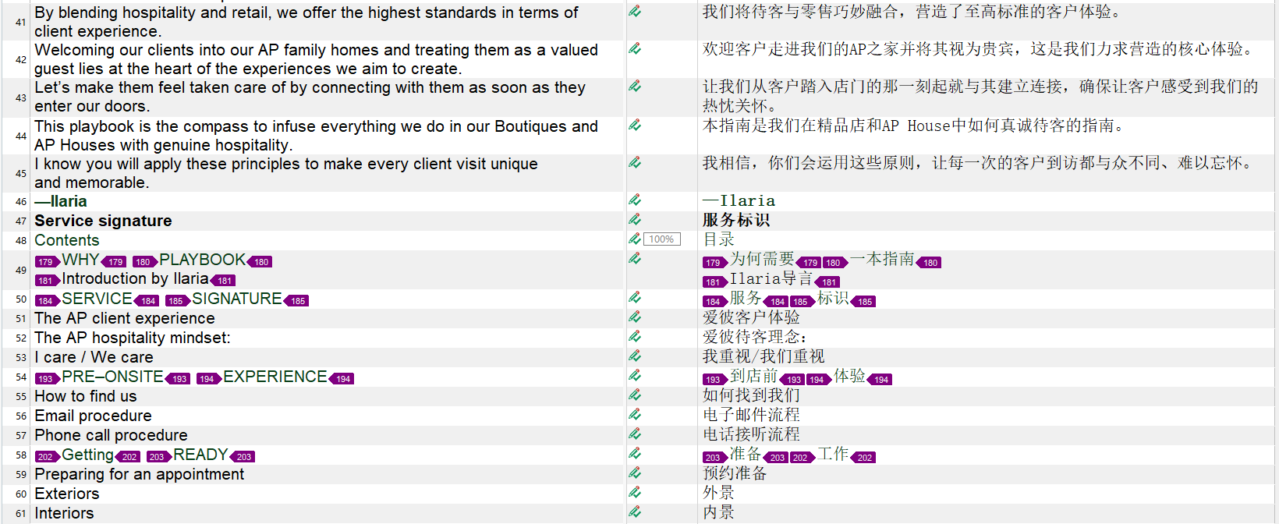Image resolution: width=1279 pixels, height=524 pixels.
Task: Edit target cell '内景'
Action: click(719, 512)
